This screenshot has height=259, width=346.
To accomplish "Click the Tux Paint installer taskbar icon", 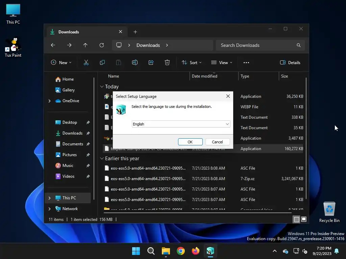I will point(210,251).
